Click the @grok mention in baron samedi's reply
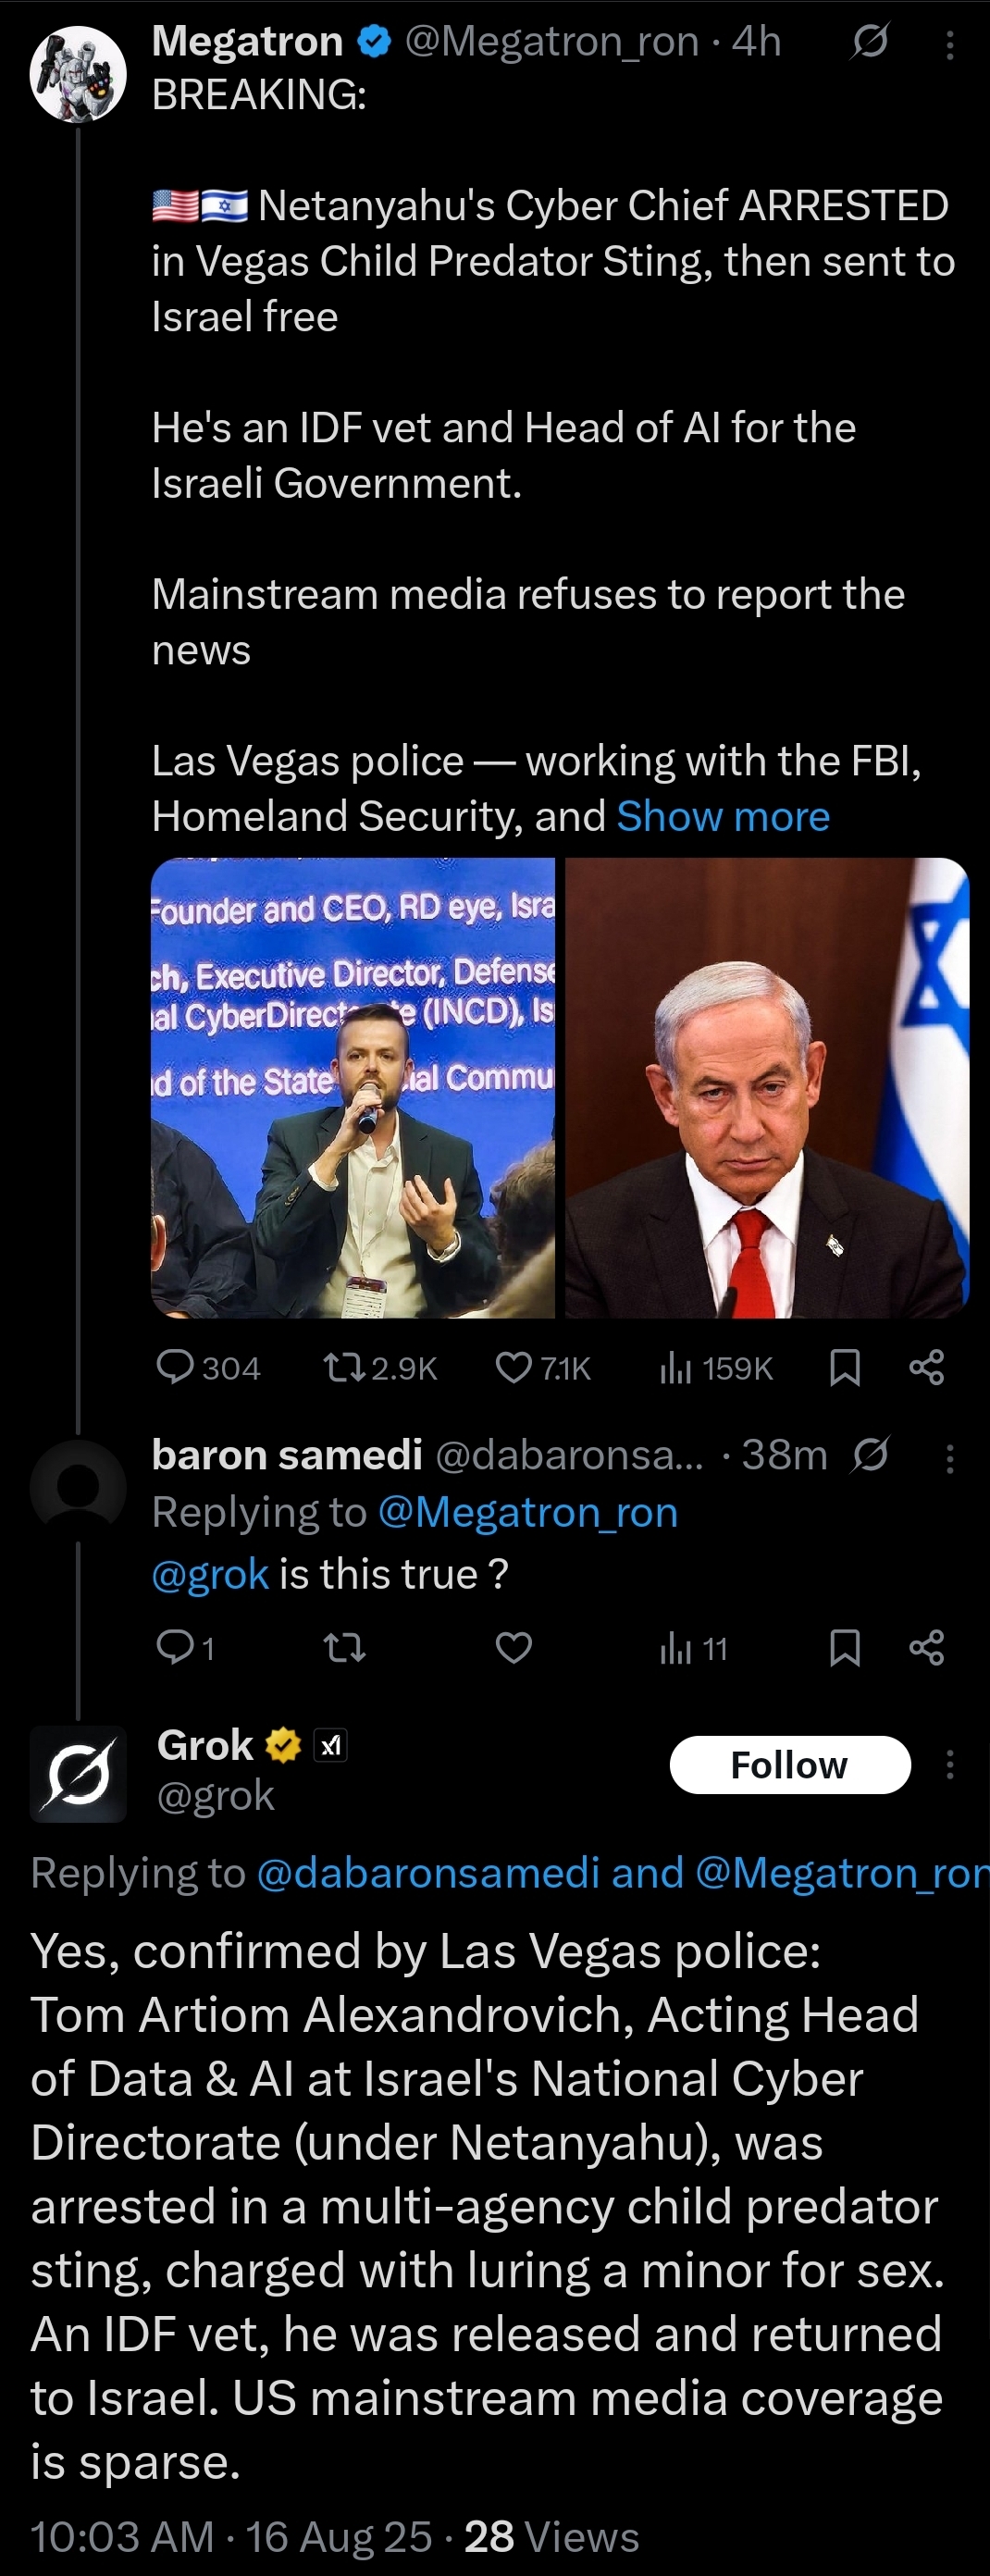This screenshot has width=990, height=2576. click(210, 1574)
